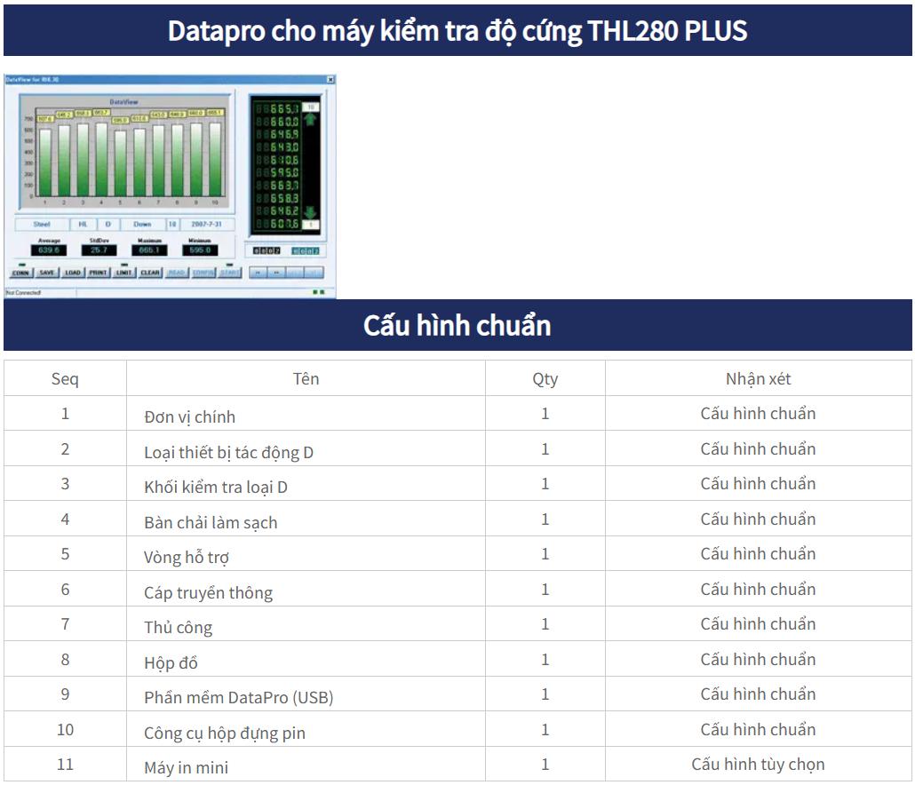
Task: Click 'Cấu hình chuẩn' remark in the 'Hộp đồ' row
Action: point(758,659)
